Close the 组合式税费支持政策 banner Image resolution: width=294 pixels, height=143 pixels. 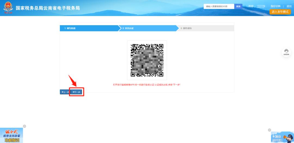coord(24,126)
